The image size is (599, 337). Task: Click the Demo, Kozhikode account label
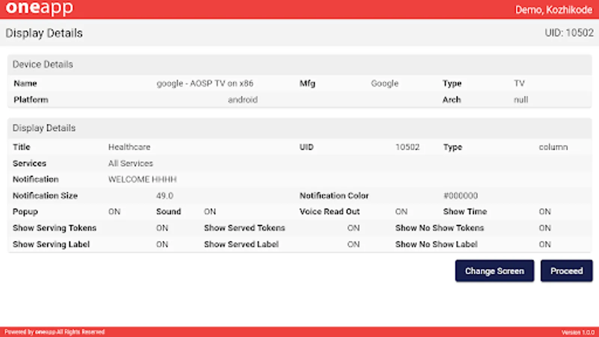click(553, 10)
